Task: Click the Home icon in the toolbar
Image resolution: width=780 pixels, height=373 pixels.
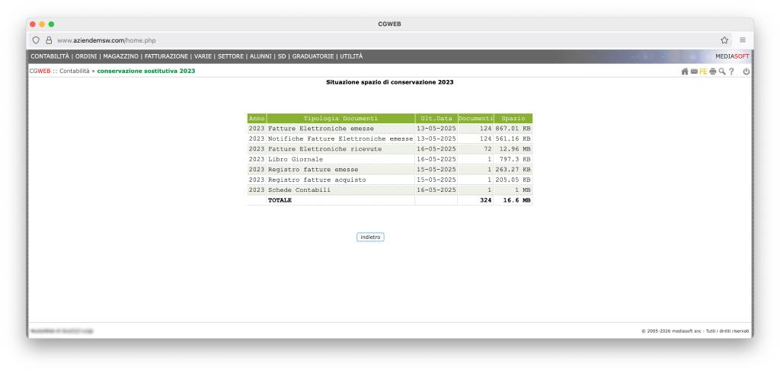Action: [x=686, y=72]
